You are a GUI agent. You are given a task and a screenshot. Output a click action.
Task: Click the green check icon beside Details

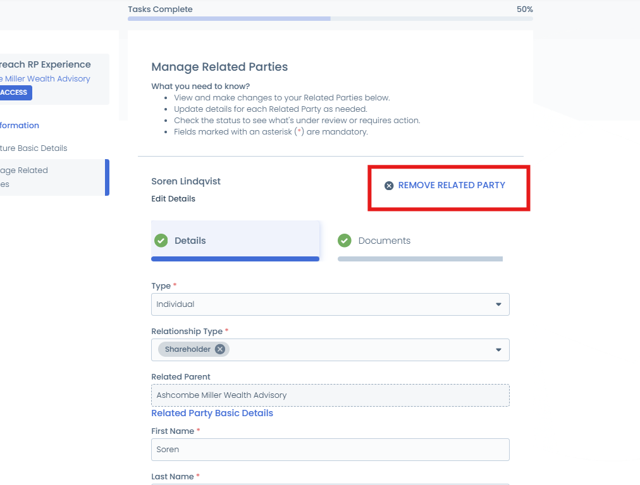161,241
